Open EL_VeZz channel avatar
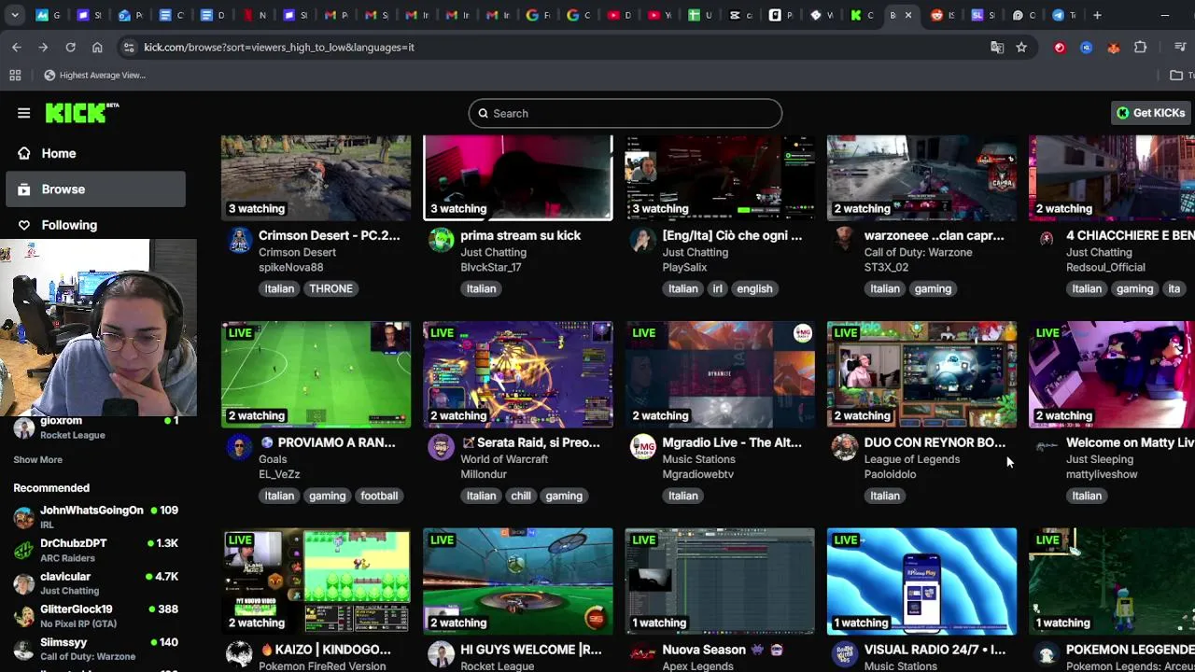The height and width of the screenshot is (672, 1195). pos(239,448)
